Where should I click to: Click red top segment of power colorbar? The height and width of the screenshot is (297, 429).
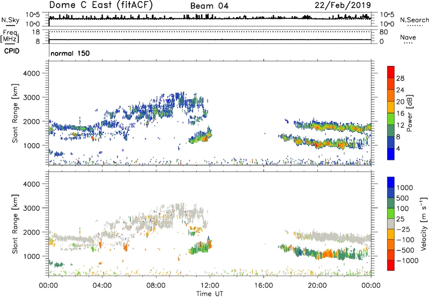tap(391, 72)
